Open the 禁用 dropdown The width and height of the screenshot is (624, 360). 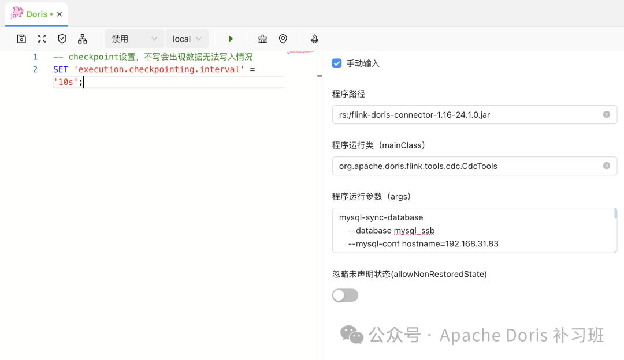pyautogui.click(x=134, y=39)
